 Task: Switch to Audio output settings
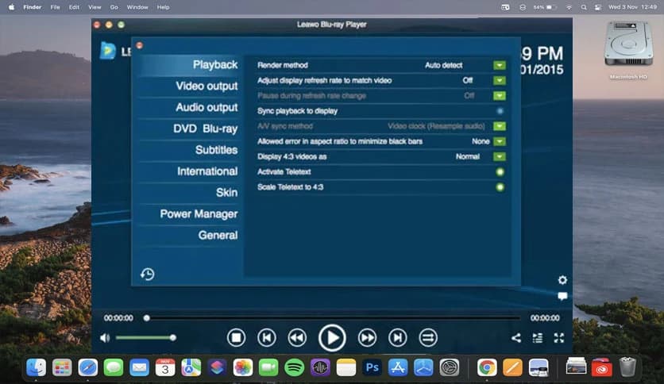coord(190,107)
